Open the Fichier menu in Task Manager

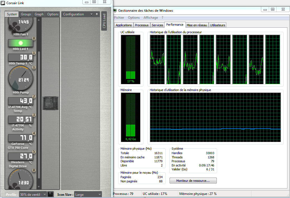point(119,18)
